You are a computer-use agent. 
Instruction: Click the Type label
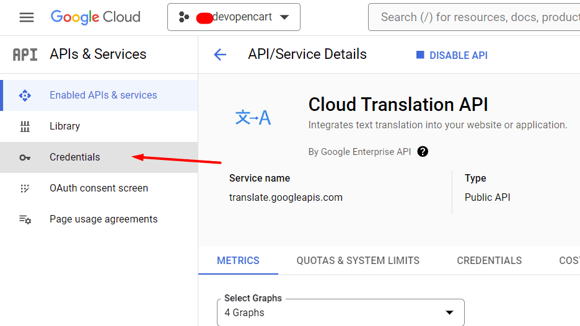pos(475,178)
